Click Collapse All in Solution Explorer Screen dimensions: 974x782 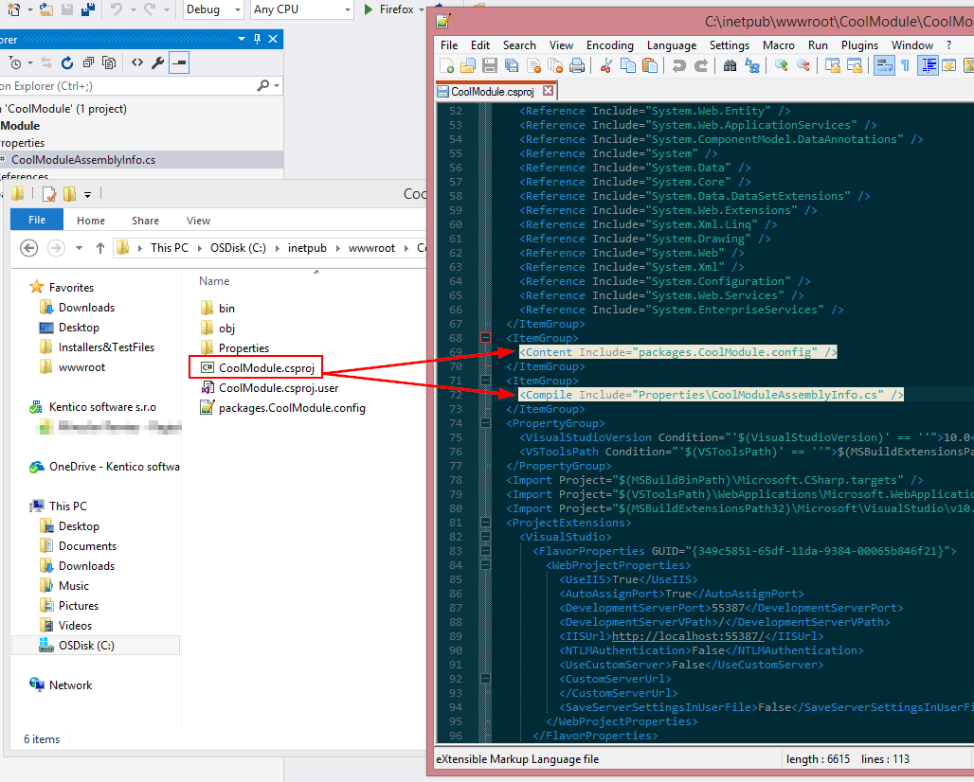(88, 62)
